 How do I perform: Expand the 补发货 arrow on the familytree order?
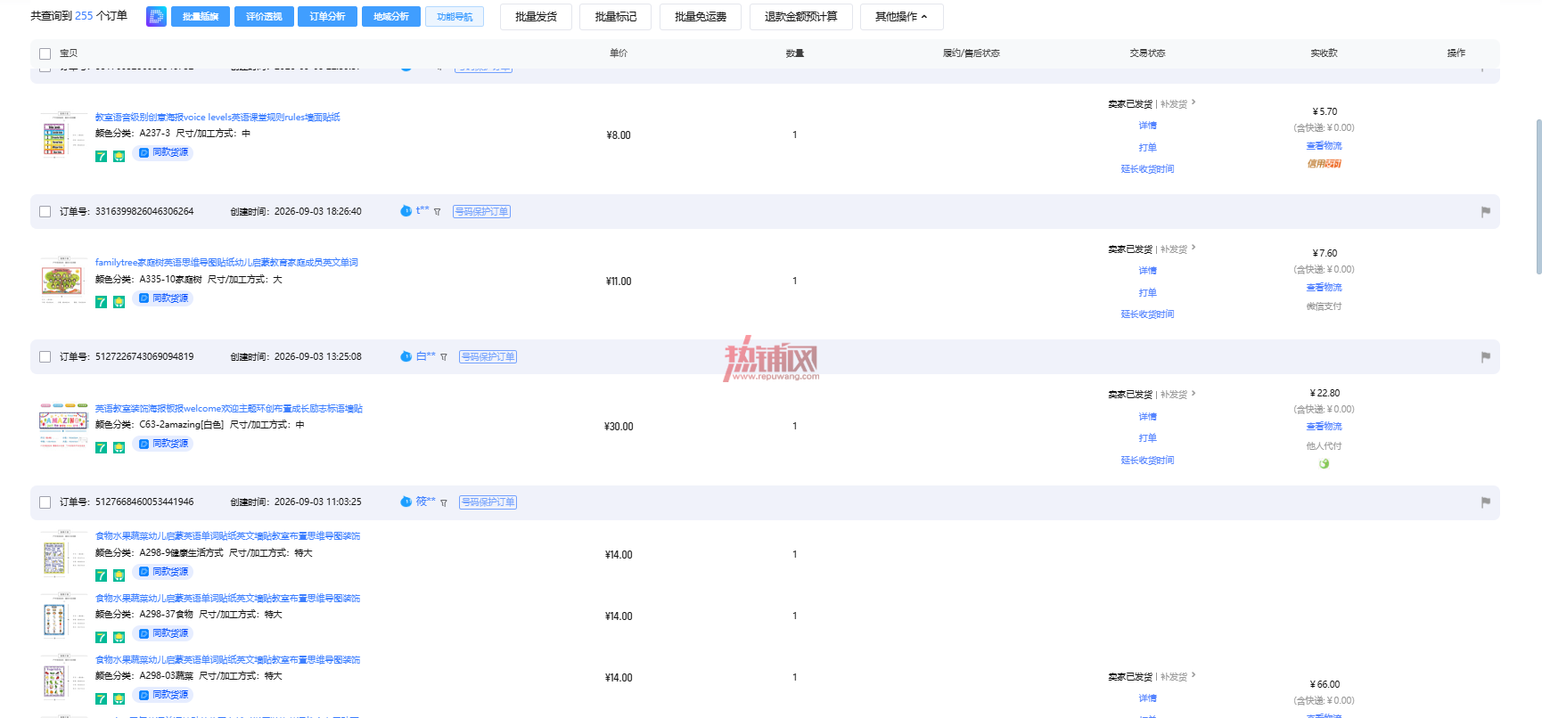click(1193, 248)
